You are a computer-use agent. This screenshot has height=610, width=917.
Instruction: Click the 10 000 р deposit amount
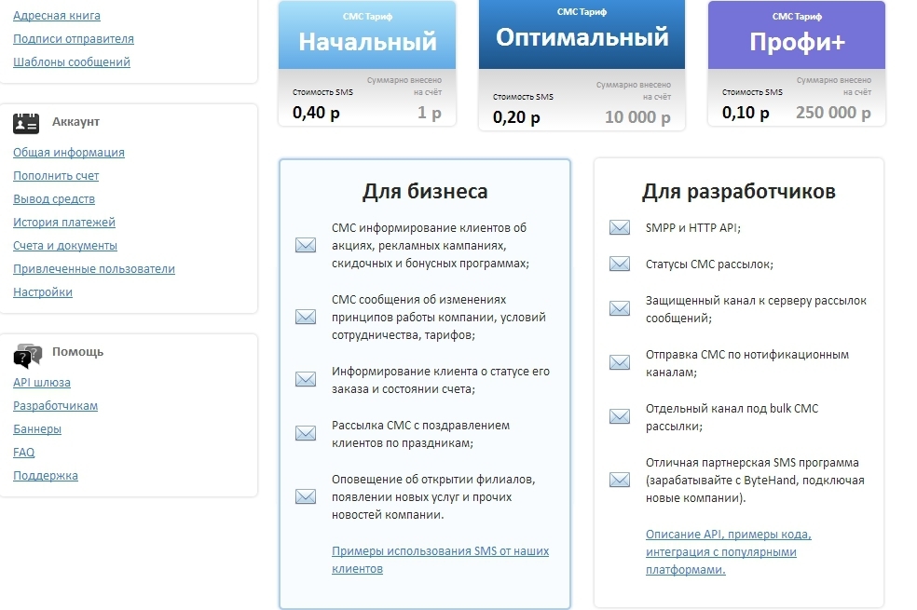click(x=637, y=117)
